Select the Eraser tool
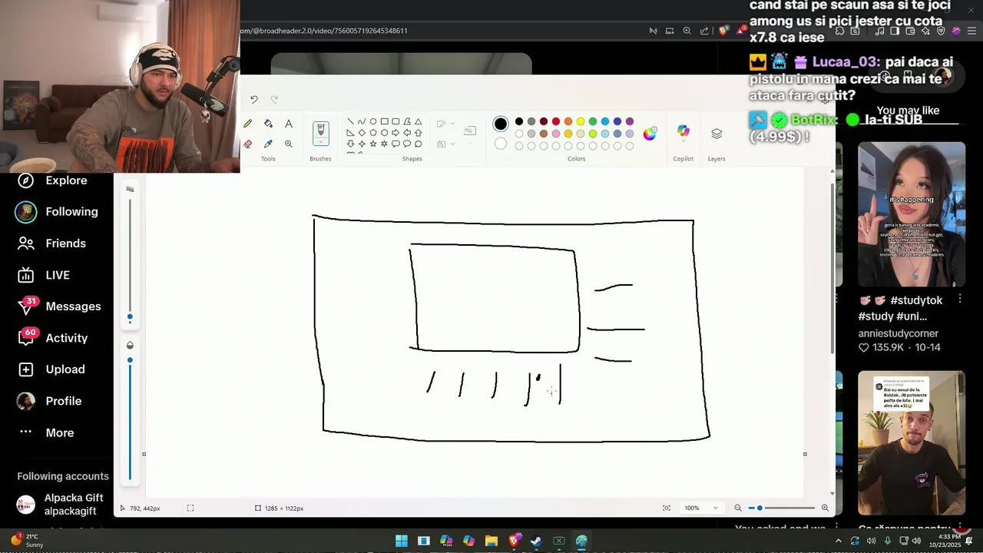This screenshot has width=983, height=553. point(248,144)
